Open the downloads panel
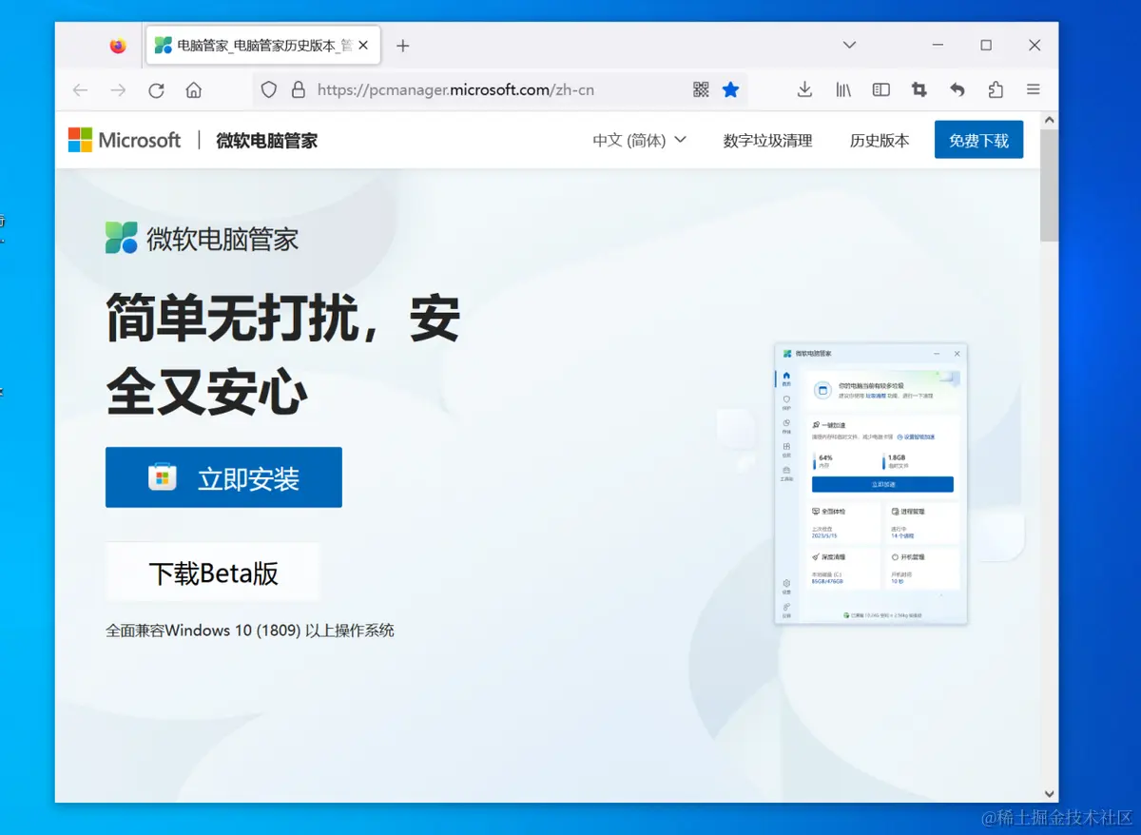Image resolution: width=1141 pixels, height=835 pixels. coord(804,90)
